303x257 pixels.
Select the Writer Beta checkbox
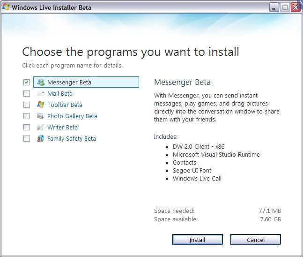pos(27,128)
